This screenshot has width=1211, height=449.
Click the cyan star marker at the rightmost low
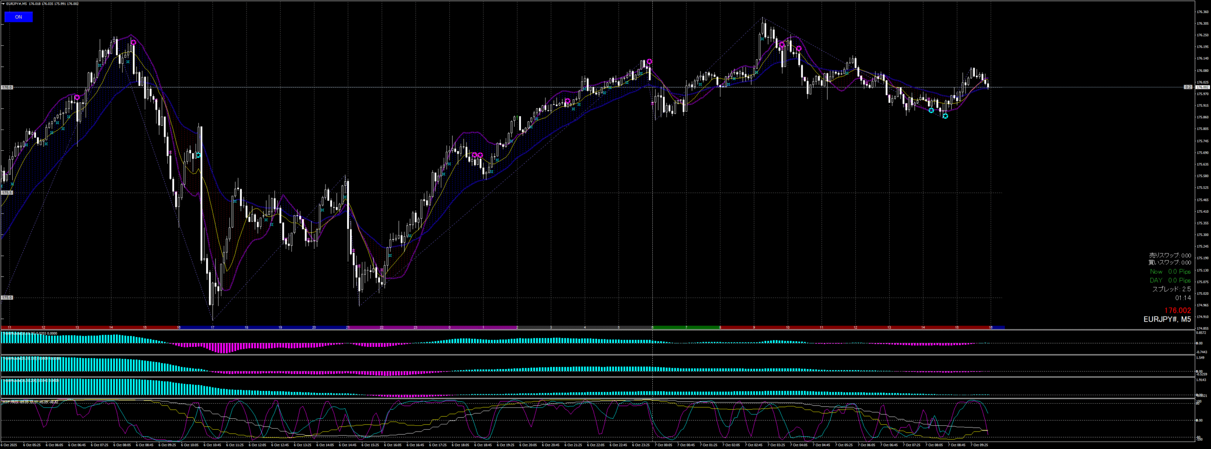coord(945,116)
